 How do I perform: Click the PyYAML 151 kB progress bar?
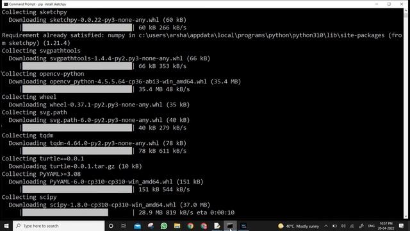click(77, 189)
